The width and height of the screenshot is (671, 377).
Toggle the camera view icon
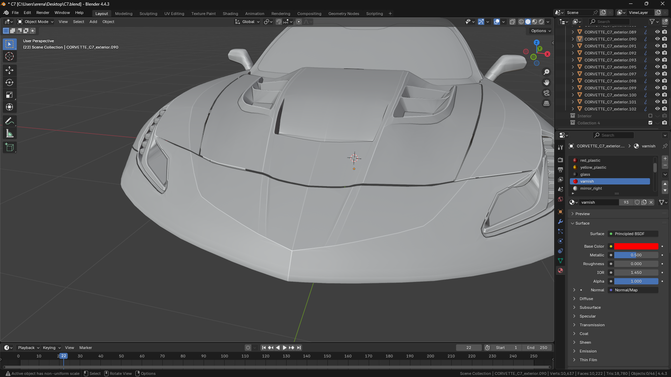pos(546,93)
